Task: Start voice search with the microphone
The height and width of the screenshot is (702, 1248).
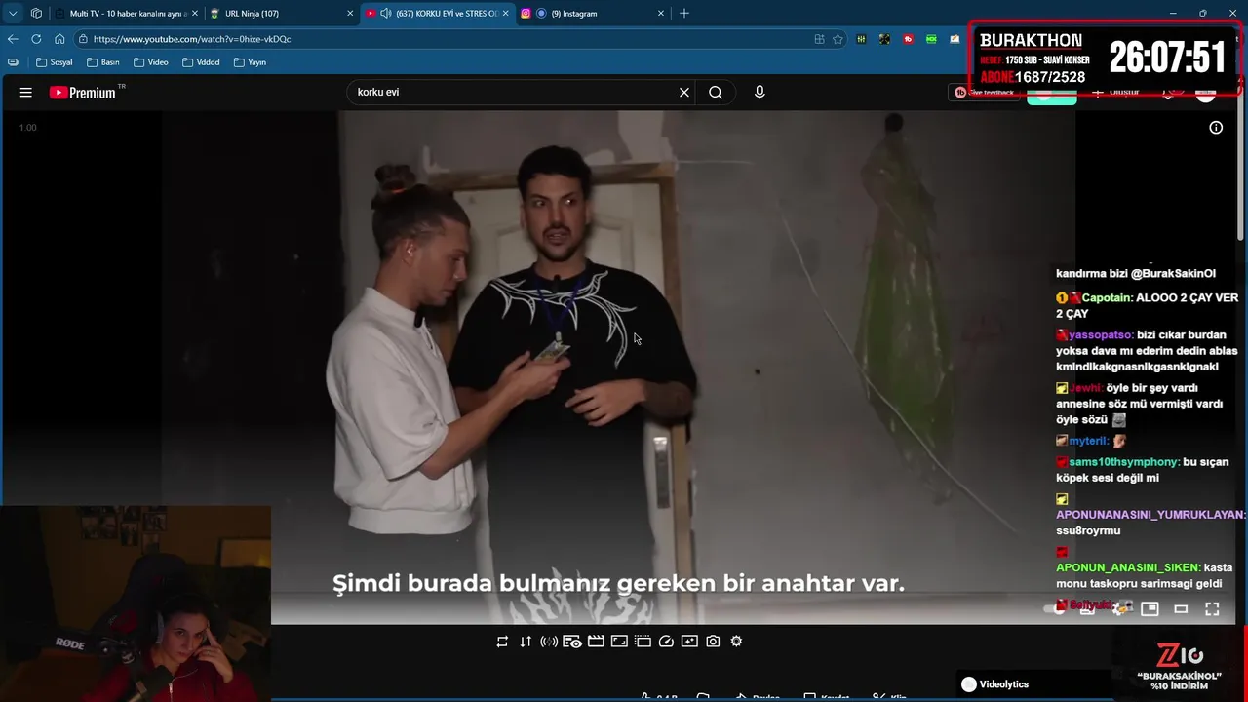Action: coord(760,93)
